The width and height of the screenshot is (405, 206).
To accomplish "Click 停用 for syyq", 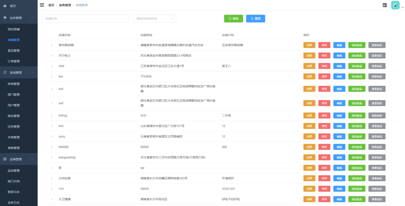I will click(324, 137).
